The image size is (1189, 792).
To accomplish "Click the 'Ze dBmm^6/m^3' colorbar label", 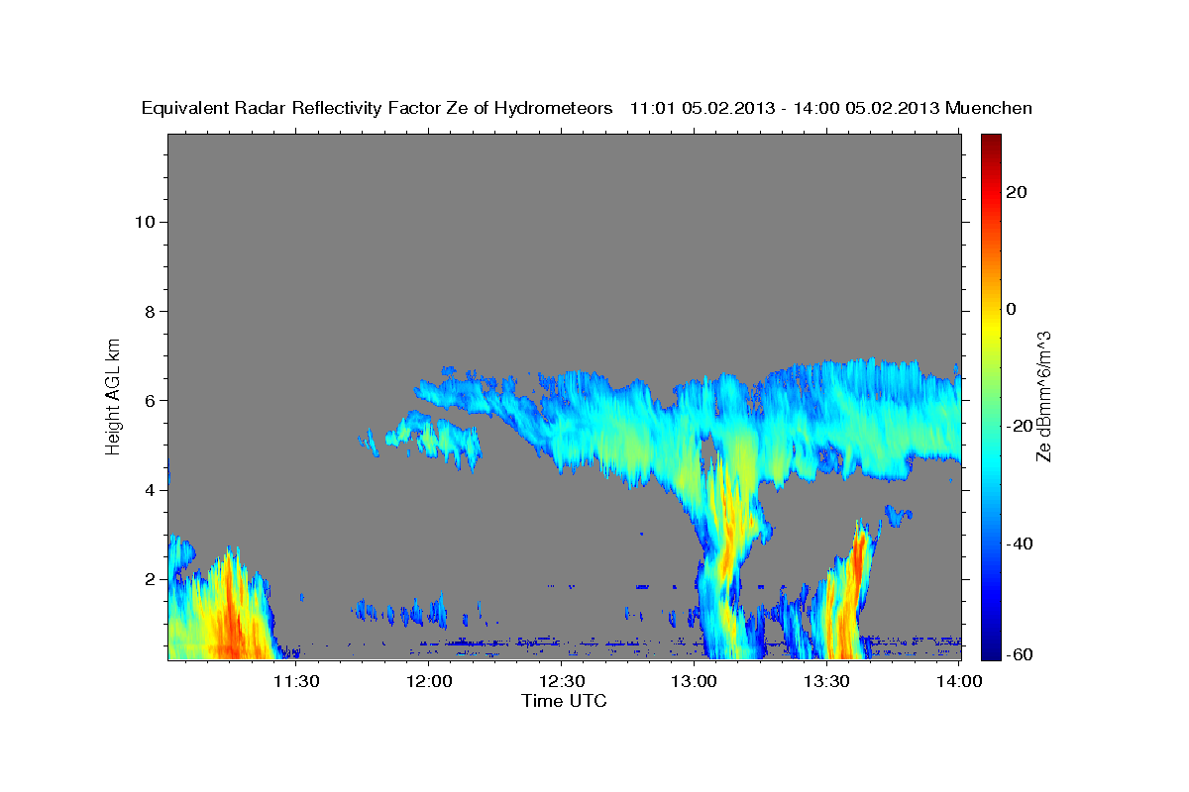I will tap(1043, 395).
